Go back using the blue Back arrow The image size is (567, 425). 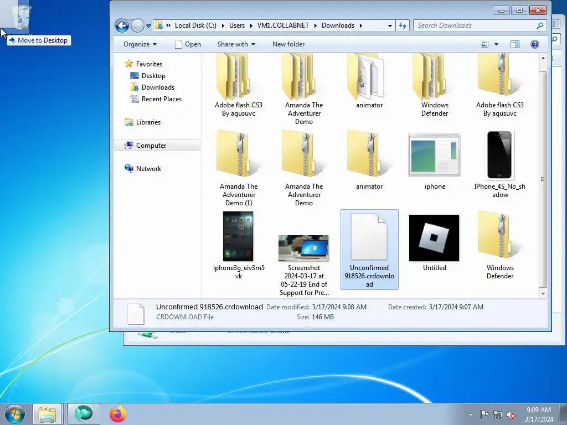122,25
